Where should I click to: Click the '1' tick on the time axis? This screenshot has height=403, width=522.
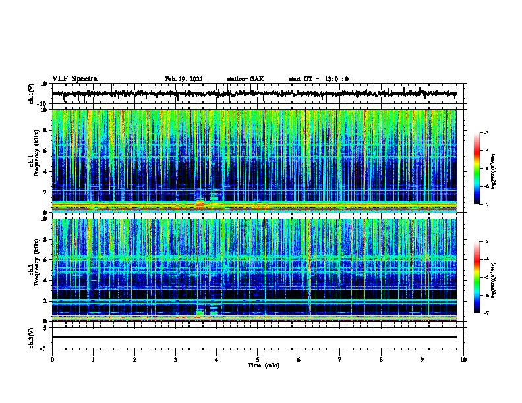[93, 360]
